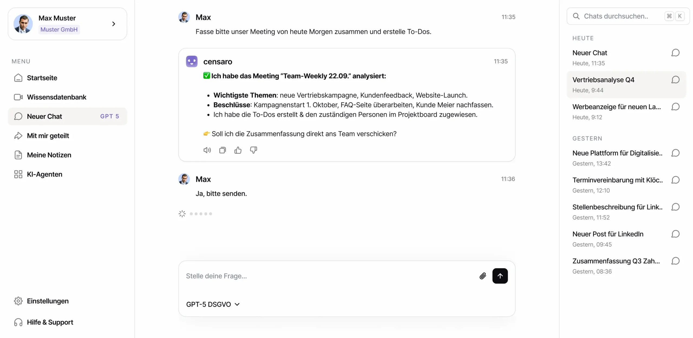Send the message with the arrow button
Screen dimensions: 693x338
pos(500,276)
